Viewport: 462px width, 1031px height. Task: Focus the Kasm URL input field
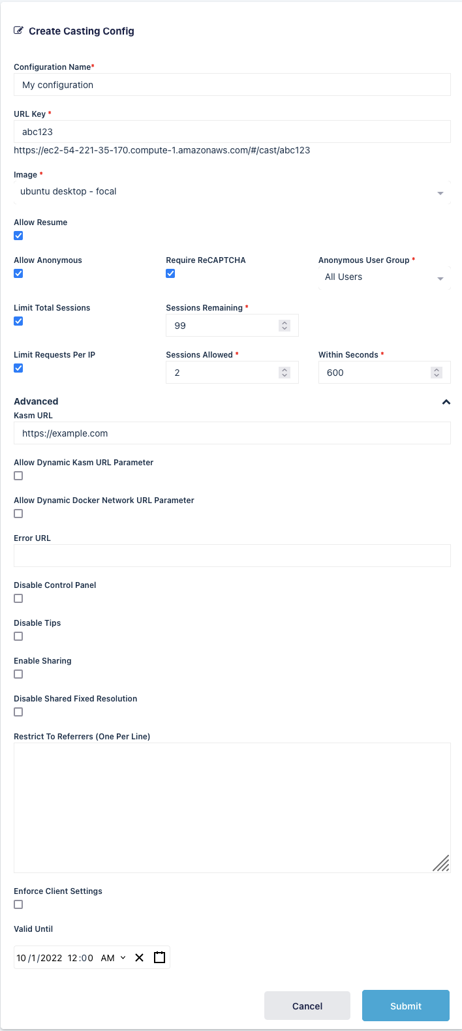point(232,433)
